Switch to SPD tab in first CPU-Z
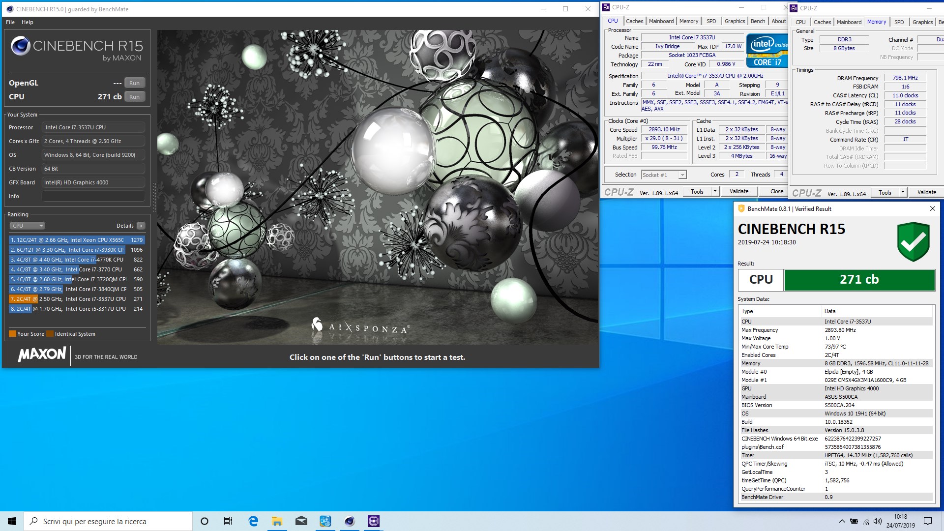 (711, 21)
